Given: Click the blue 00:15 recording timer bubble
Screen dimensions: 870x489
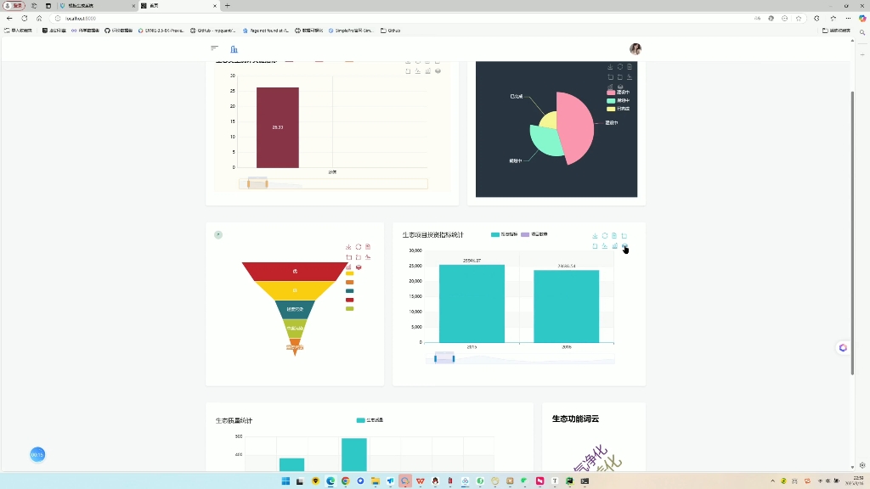Looking at the screenshot, I should [37, 455].
